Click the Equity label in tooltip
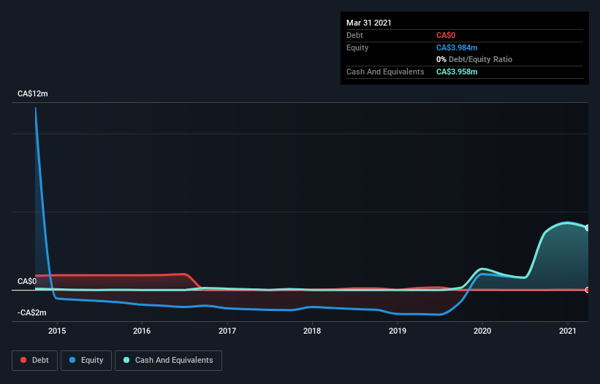 [x=357, y=47]
